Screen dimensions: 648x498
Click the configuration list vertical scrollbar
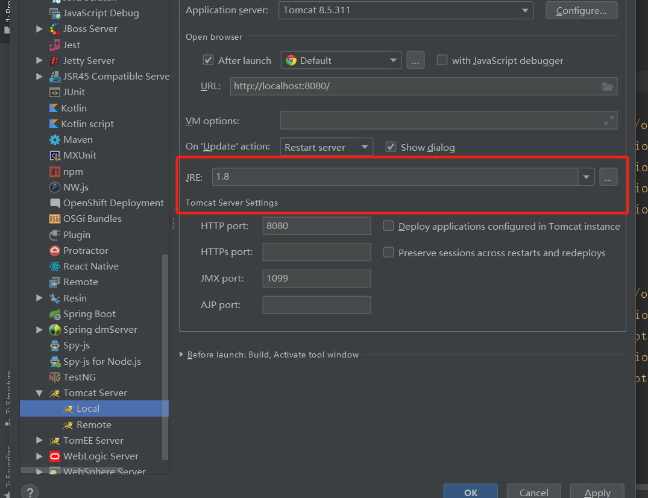pyautogui.click(x=165, y=357)
